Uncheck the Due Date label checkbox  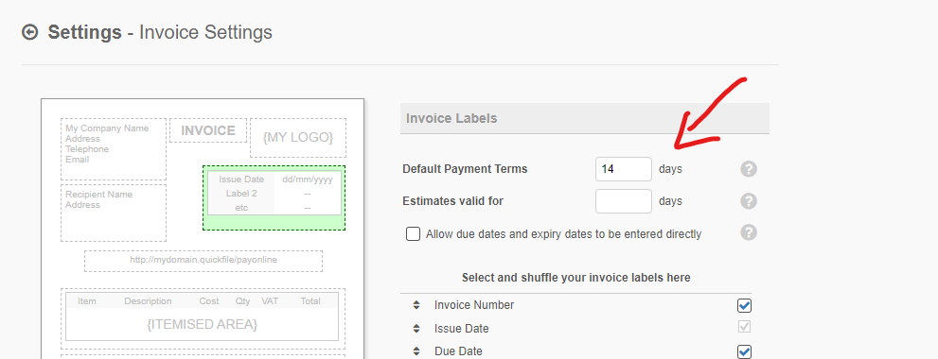coord(744,351)
